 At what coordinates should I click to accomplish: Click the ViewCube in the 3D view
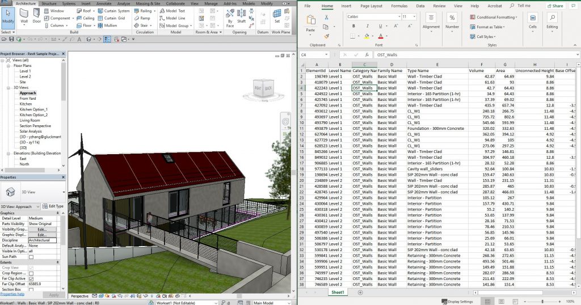pos(263,88)
